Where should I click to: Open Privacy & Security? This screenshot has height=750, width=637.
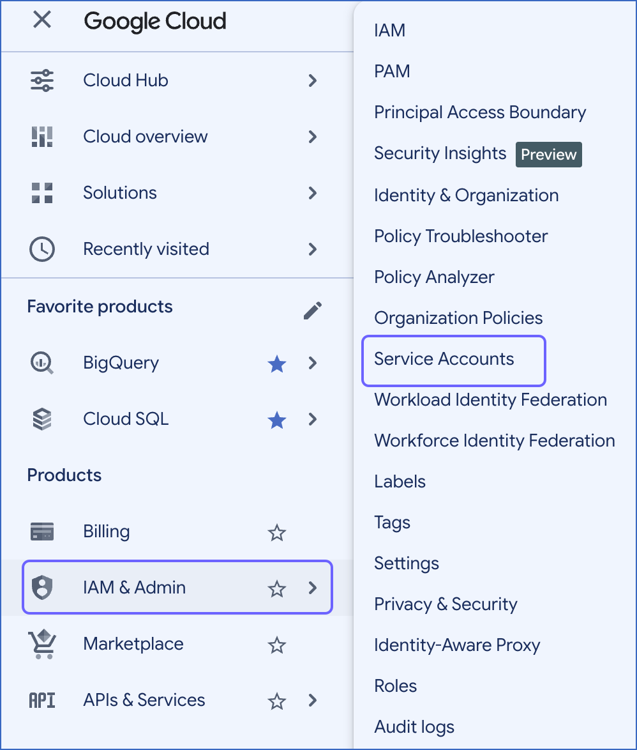[x=446, y=604]
